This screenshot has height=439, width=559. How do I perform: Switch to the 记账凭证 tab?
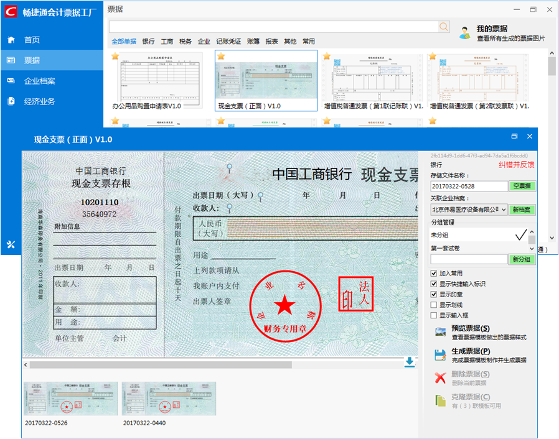228,41
